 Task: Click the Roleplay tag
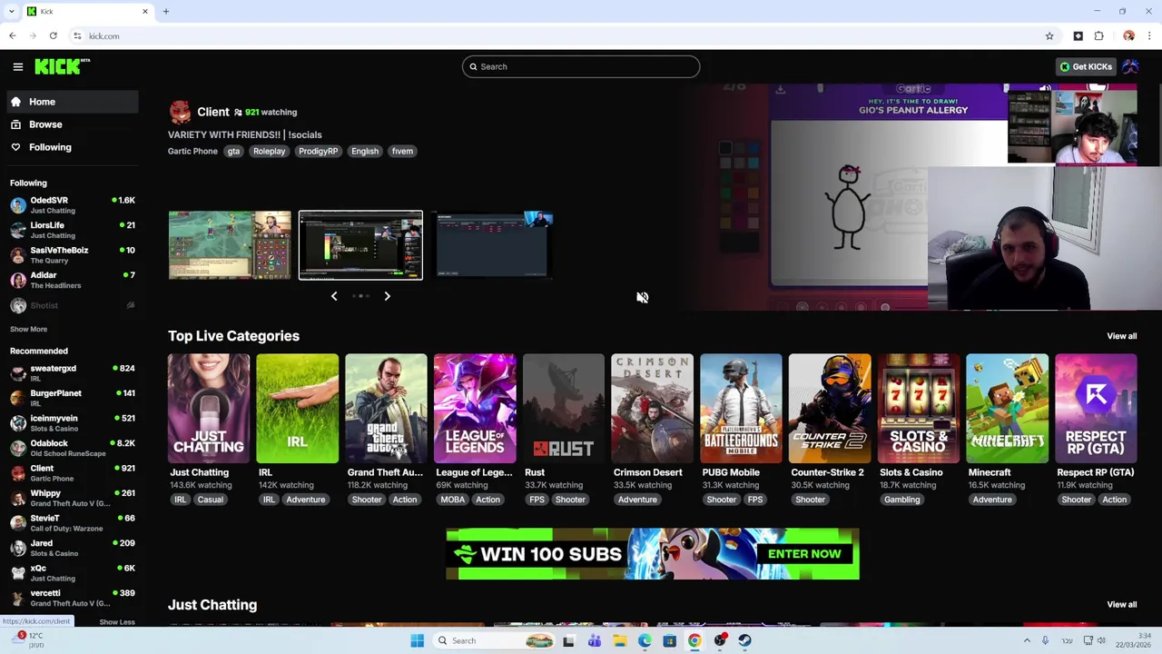tap(269, 152)
